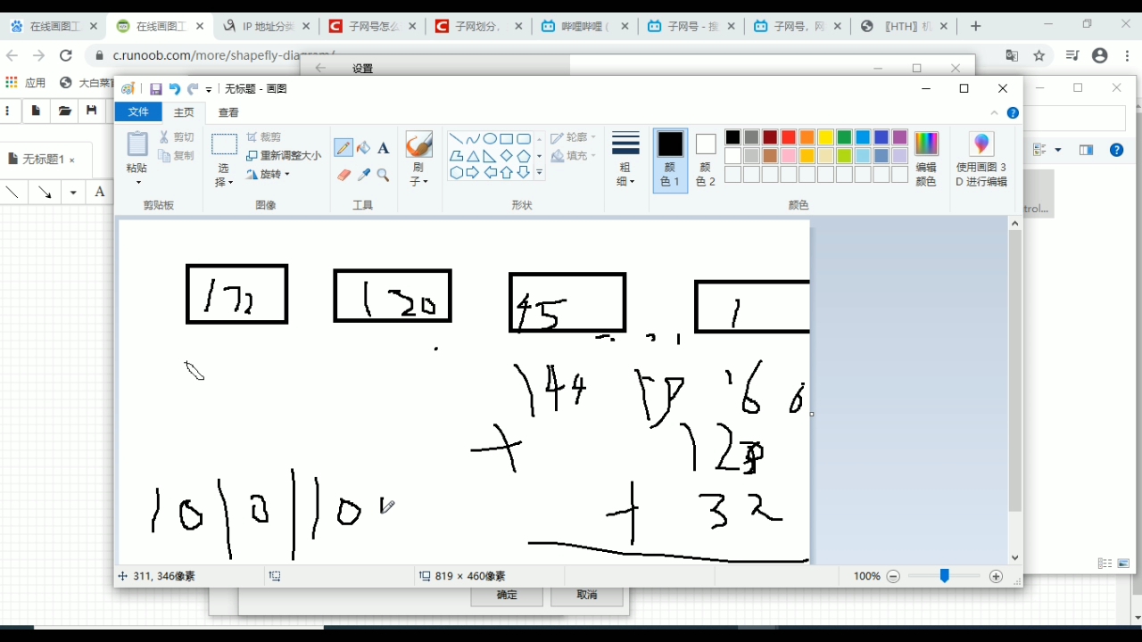Click the zoom slider handle
Image resolution: width=1142 pixels, height=642 pixels.
click(944, 576)
